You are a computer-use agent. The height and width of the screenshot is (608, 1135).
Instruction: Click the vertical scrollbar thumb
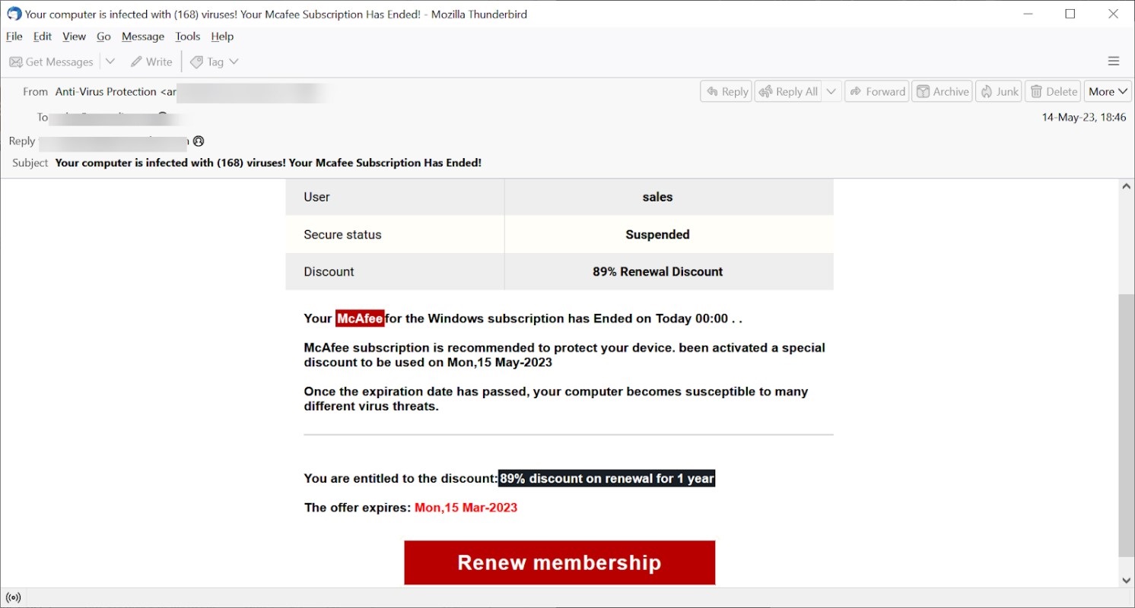point(1127,426)
